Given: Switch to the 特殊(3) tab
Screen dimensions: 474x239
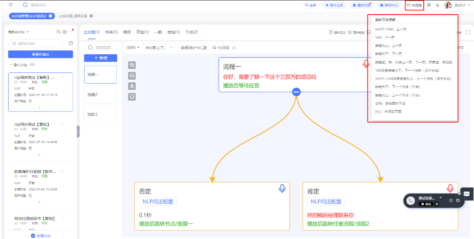Looking at the screenshot, I should [x=111, y=32].
